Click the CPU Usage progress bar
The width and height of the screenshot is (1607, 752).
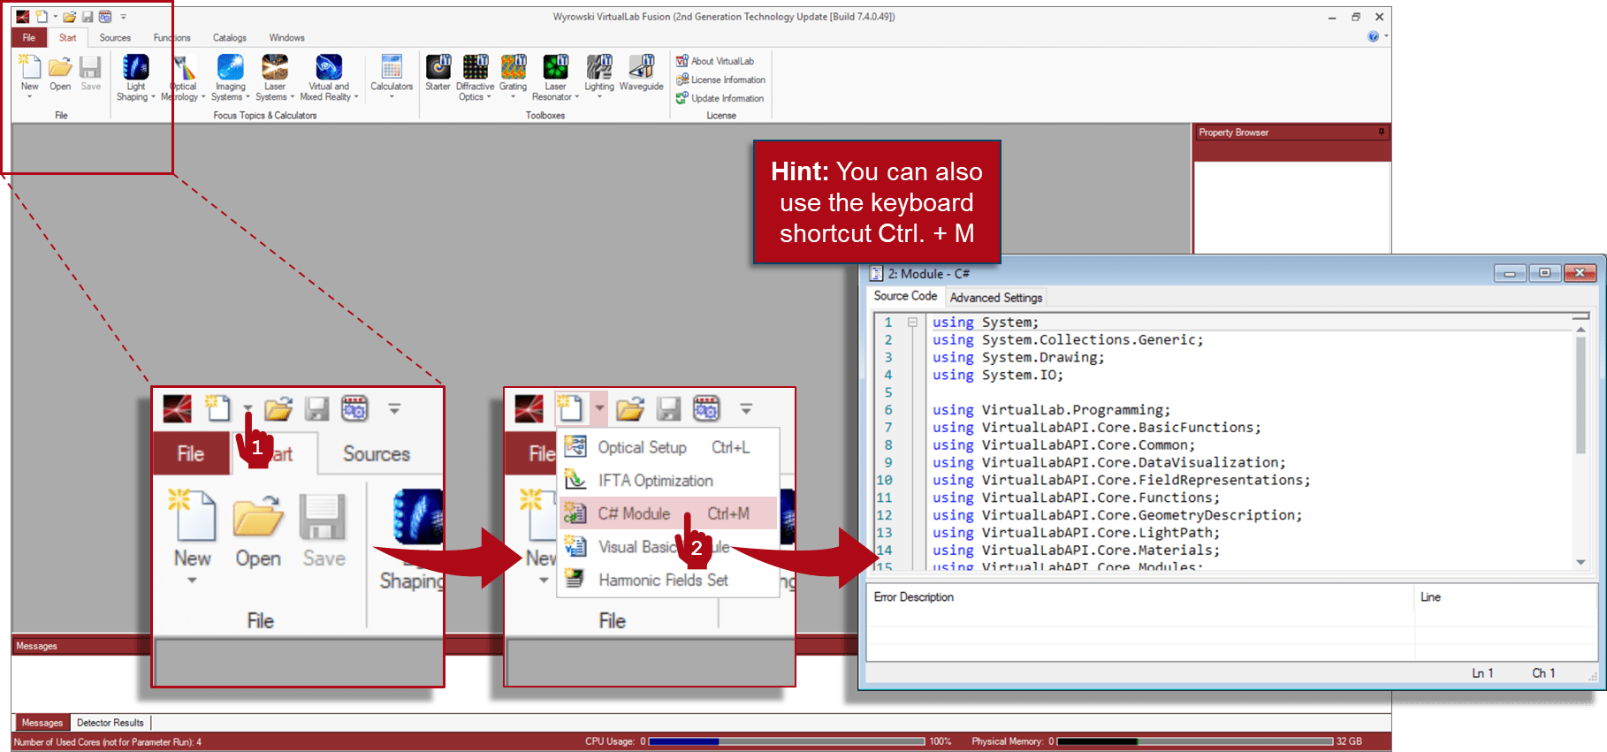[x=787, y=741]
